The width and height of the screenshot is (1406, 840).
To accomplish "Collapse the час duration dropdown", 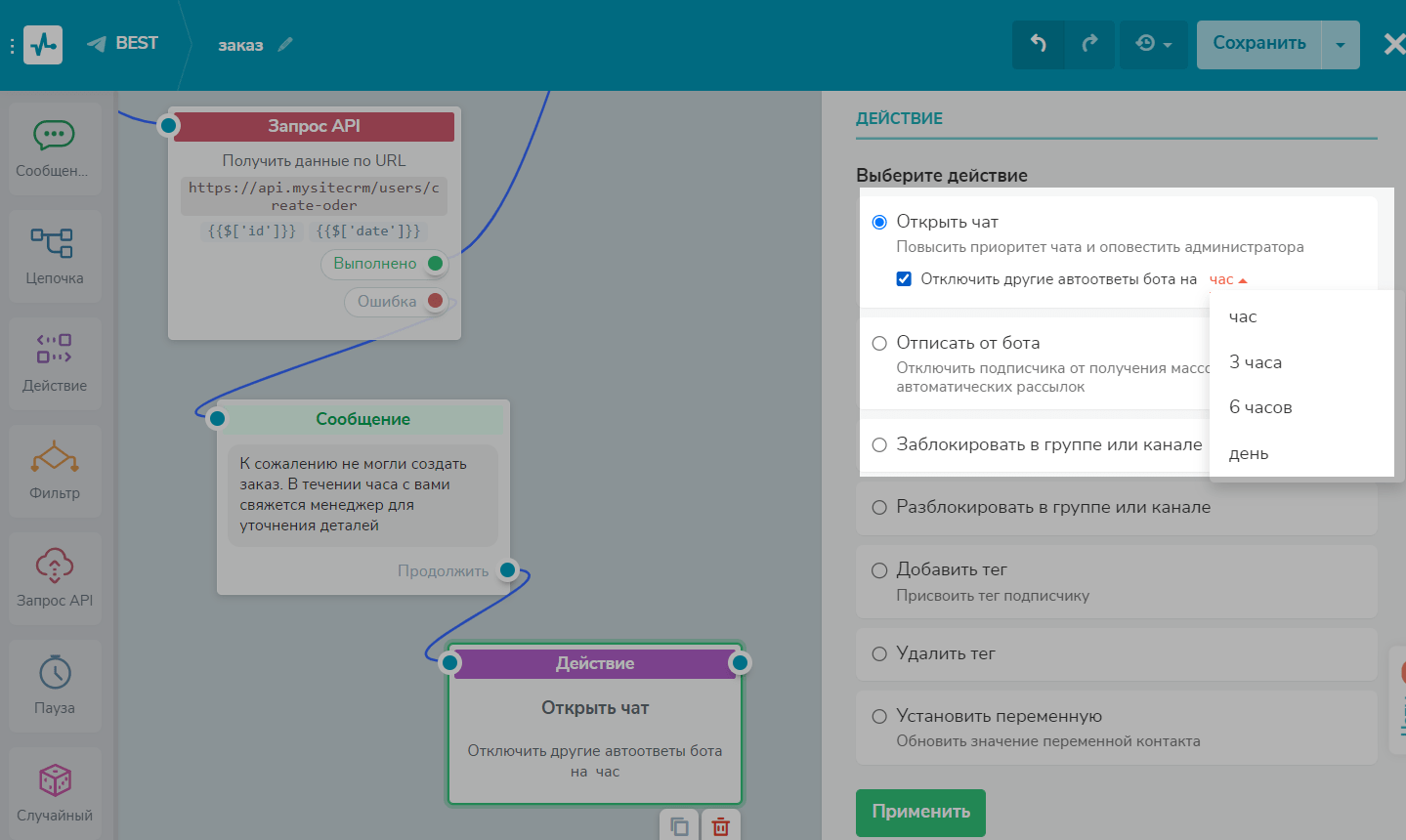I will (1228, 279).
